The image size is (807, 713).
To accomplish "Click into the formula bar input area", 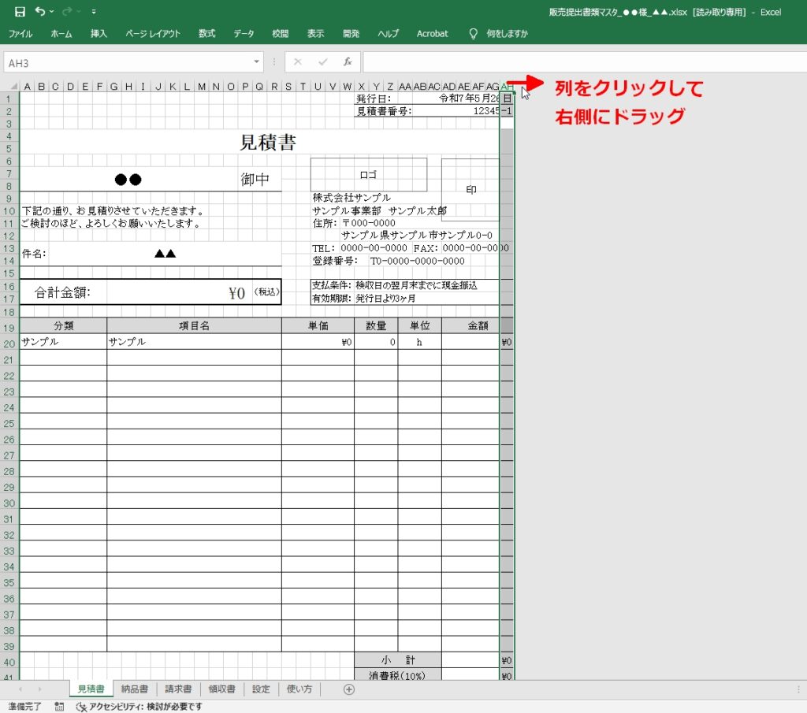I will coord(585,62).
